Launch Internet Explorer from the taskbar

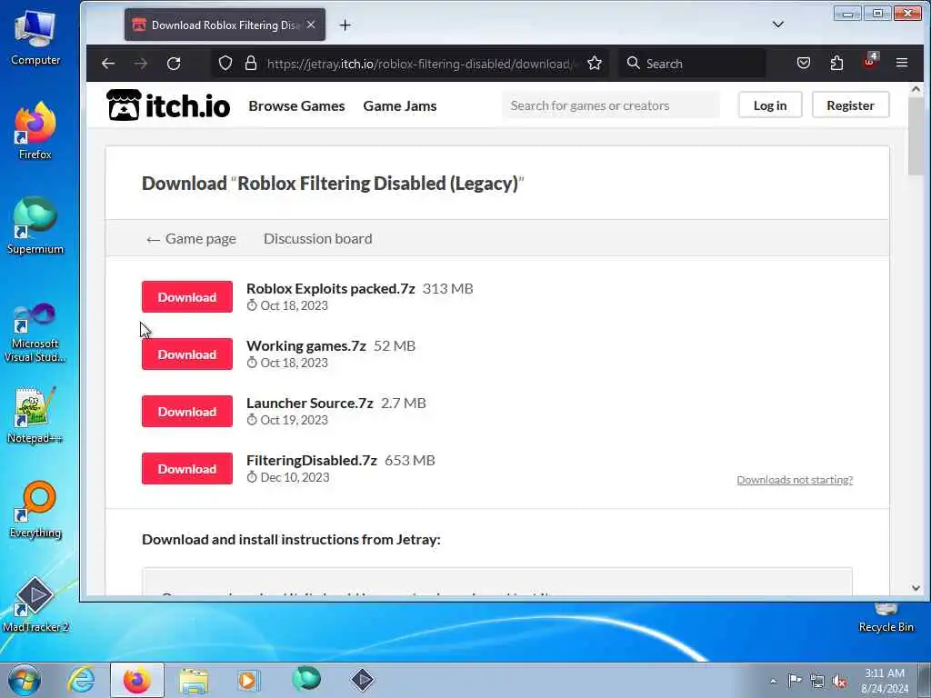pos(81,680)
